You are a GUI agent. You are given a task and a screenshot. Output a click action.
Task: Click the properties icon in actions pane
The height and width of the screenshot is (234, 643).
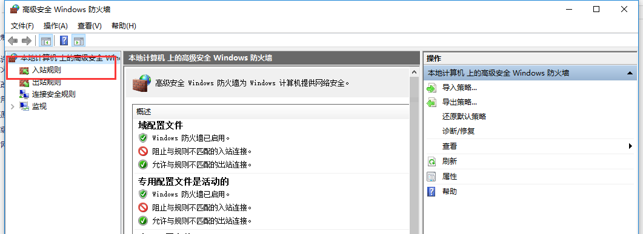coord(431,177)
